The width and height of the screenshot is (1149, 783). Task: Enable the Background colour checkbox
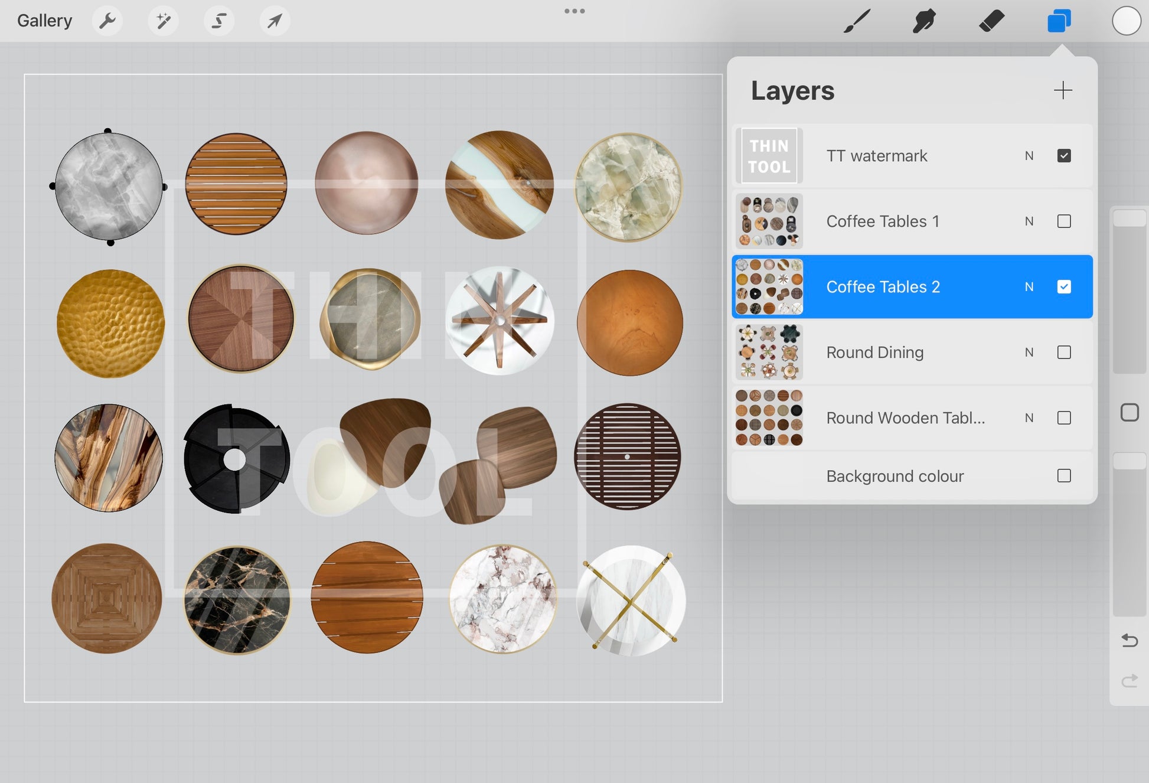(x=1064, y=476)
